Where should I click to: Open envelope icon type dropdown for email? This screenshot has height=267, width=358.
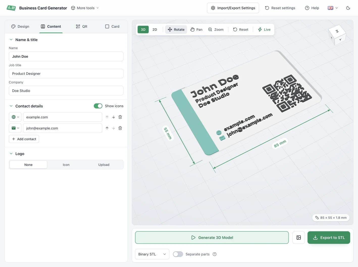click(15, 128)
